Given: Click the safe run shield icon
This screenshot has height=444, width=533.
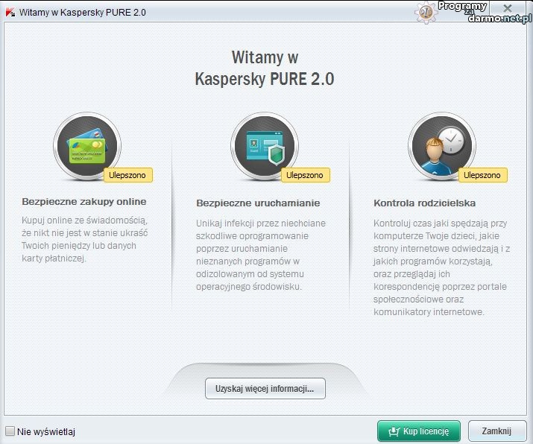Looking at the screenshot, I should click(x=265, y=146).
